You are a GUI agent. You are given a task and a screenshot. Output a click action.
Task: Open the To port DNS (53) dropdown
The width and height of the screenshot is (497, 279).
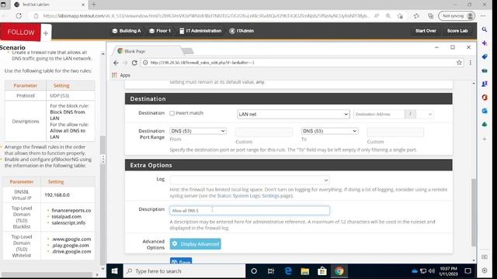point(329,131)
